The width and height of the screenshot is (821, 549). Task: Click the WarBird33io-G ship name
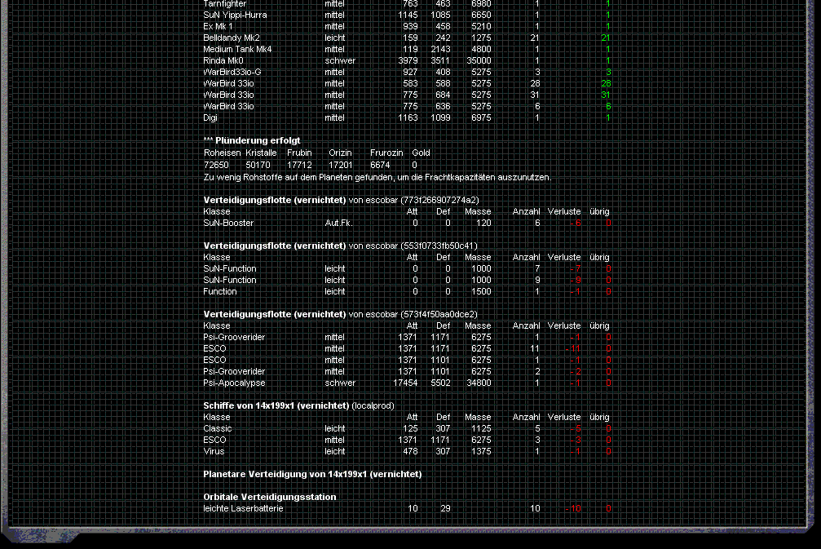(x=232, y=72)
